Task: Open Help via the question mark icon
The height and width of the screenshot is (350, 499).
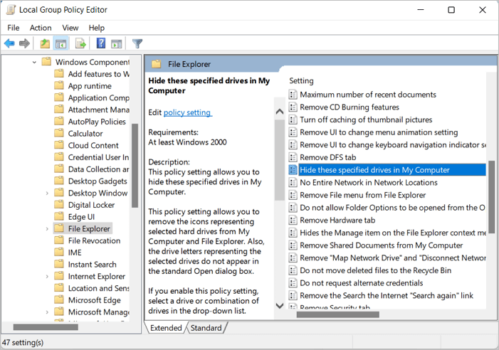Action: coord(101,44)
